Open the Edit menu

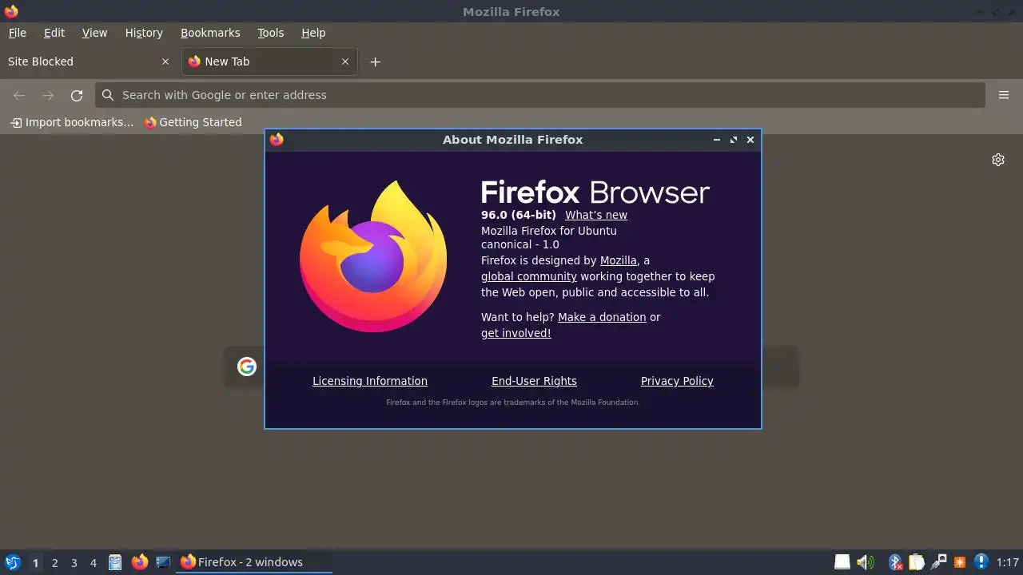(x=54, y=33)
